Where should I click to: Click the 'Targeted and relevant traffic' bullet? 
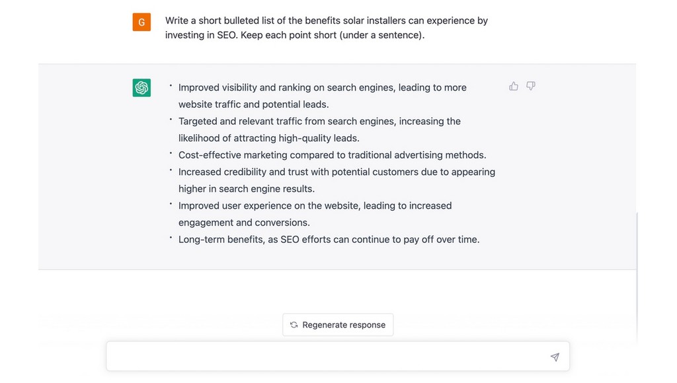click(x=319, y=129)
